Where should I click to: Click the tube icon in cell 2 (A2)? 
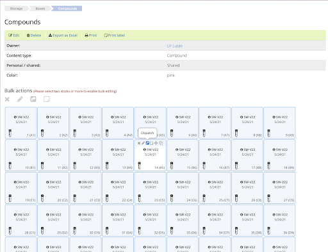[x=42, y=133]
